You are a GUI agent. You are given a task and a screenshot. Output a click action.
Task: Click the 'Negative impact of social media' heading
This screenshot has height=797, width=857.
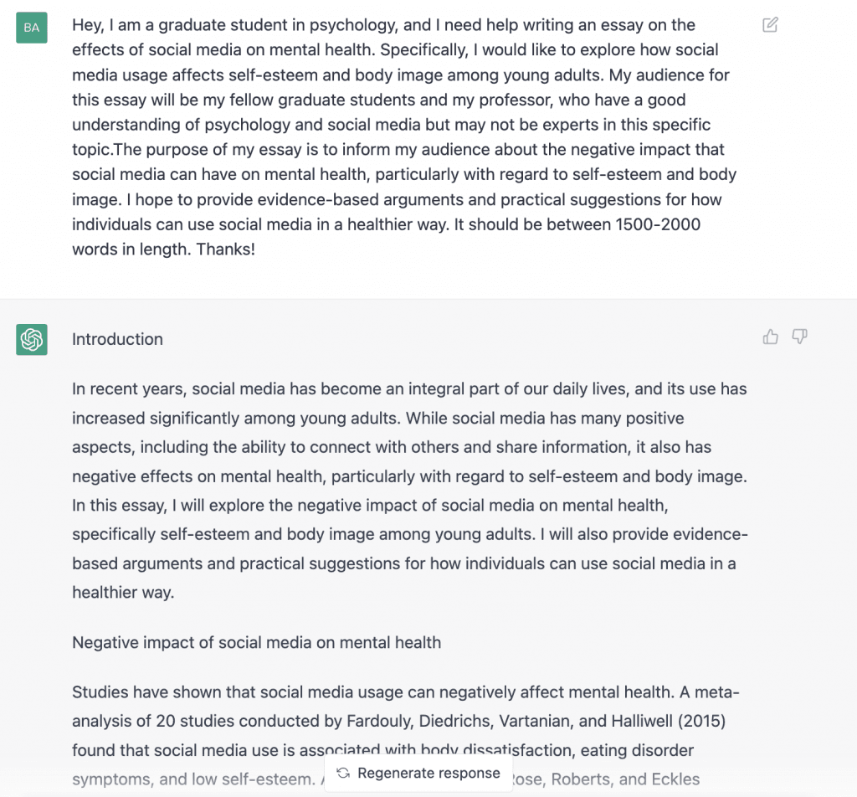(256, 643)
